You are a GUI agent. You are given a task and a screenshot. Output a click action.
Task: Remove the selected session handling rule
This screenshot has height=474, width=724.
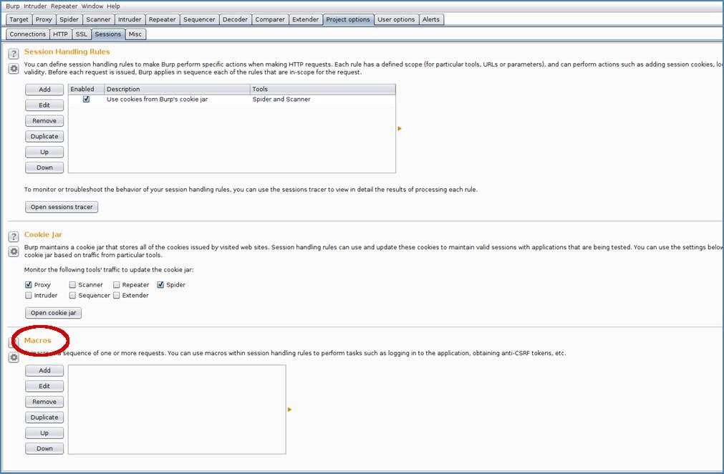pos(44,121)
